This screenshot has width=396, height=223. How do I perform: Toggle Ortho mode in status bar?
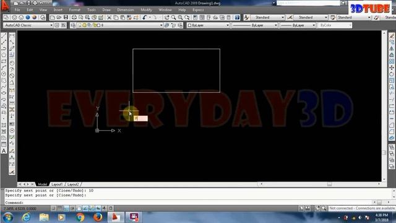click(66, 208)
